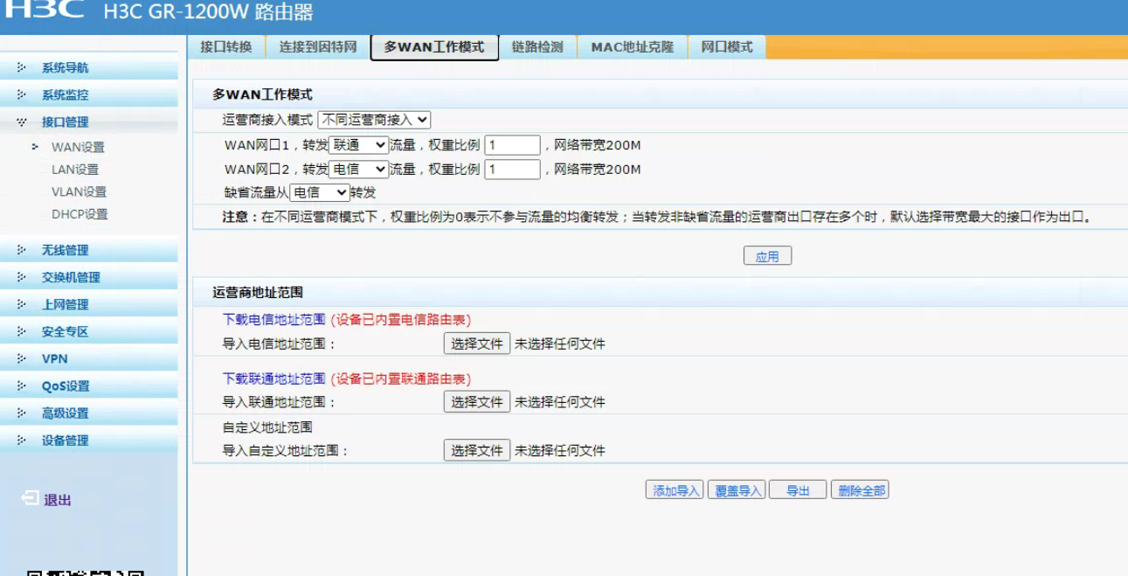Click the 覆盖导入 button

737,490
